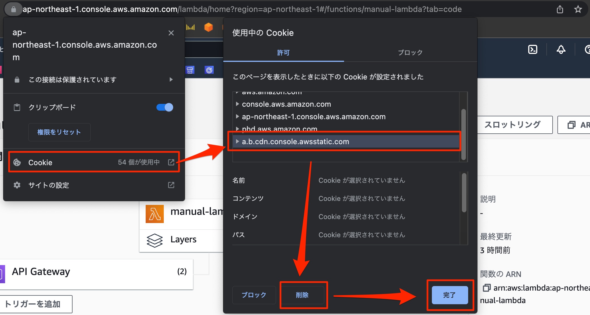Disable the クリップボード permission toggle
This screenshot has width=590, height=315.
(164, 107)
